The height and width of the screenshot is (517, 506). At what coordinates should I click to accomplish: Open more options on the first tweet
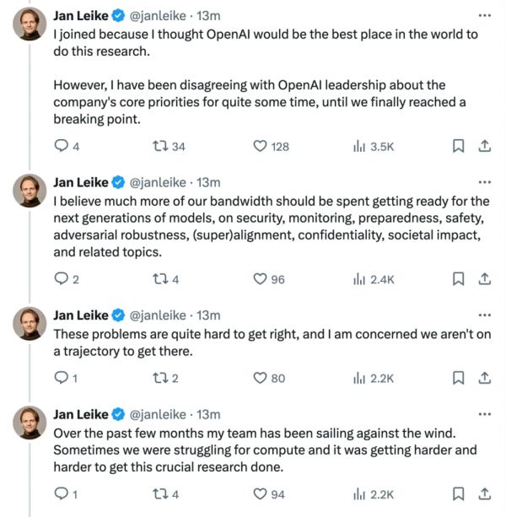tap(484, 15)
